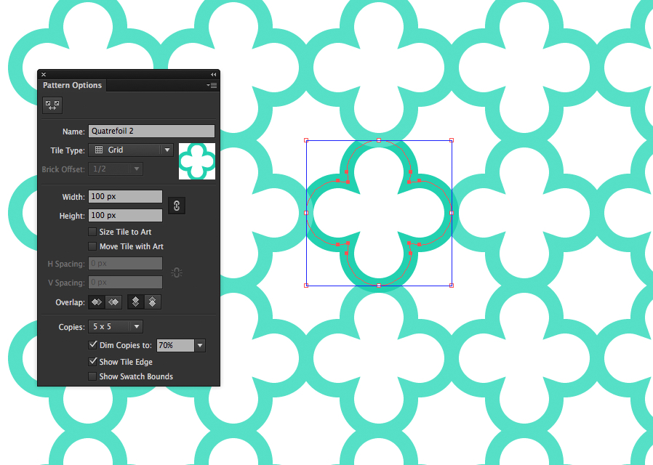Screen dimensions: 653x465
Task: Select the Pattern Tile Tool
Action: 52,105
